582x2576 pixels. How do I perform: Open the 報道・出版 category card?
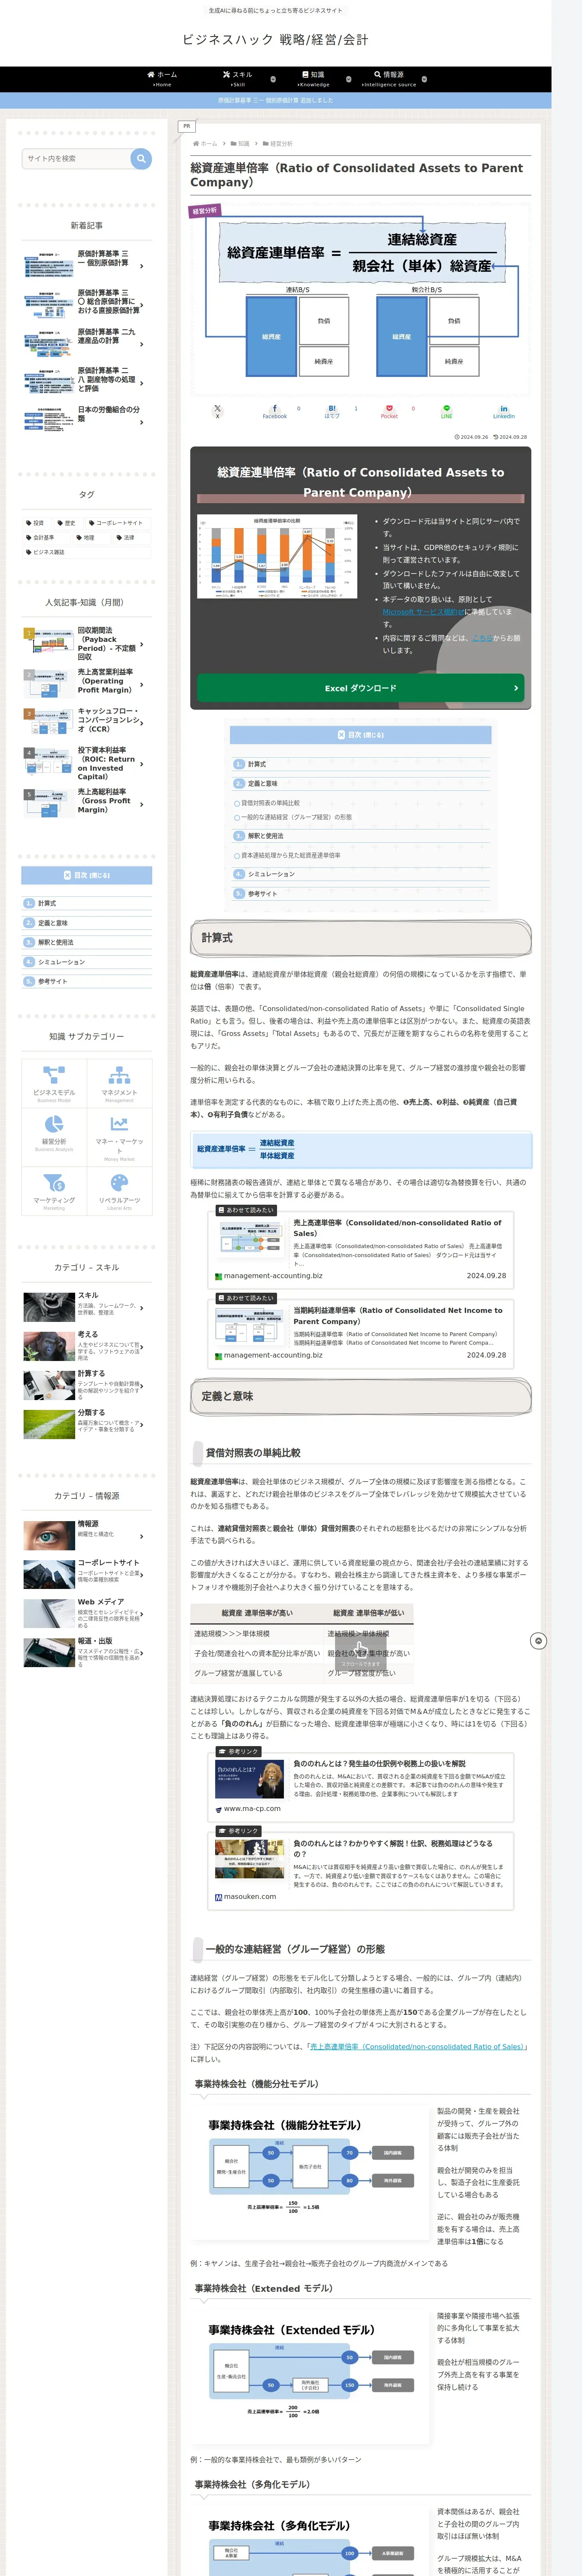pyautogui.click(x=84, y=1652)
